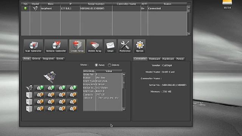Viewport: 242px width, 136px height.
Task: Select the first green drive in the RAID card row
Action: click(x=39, y=88)
